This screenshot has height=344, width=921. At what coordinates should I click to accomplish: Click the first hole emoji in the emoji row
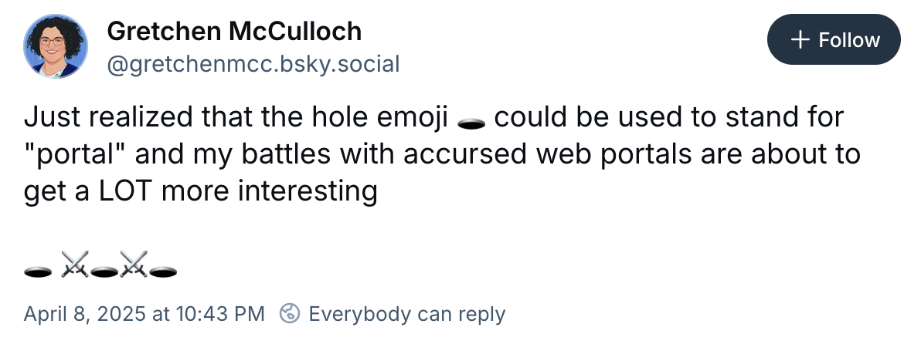pos(38,270)
